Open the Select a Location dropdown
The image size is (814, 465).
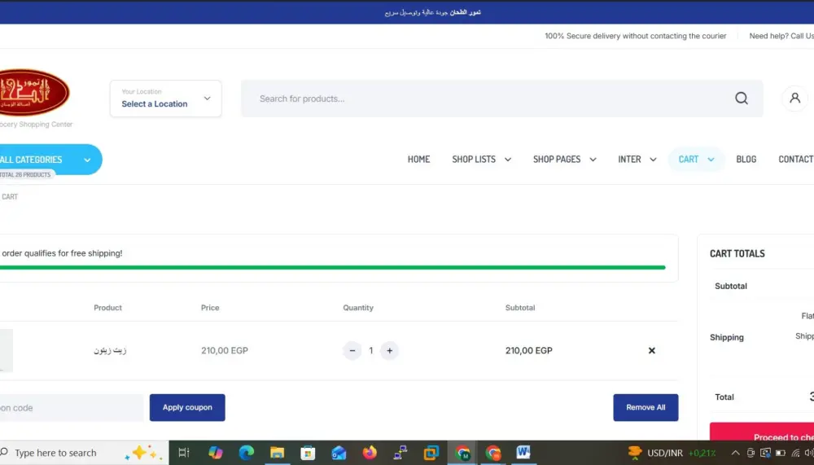tap(165, 99)
